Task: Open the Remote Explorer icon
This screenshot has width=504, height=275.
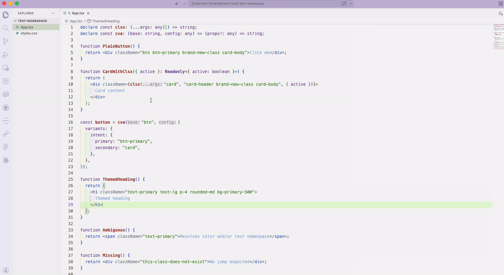Action: 6,67
